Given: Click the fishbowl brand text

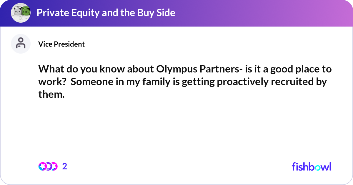Looking at the screenshot, I should 311,166.
